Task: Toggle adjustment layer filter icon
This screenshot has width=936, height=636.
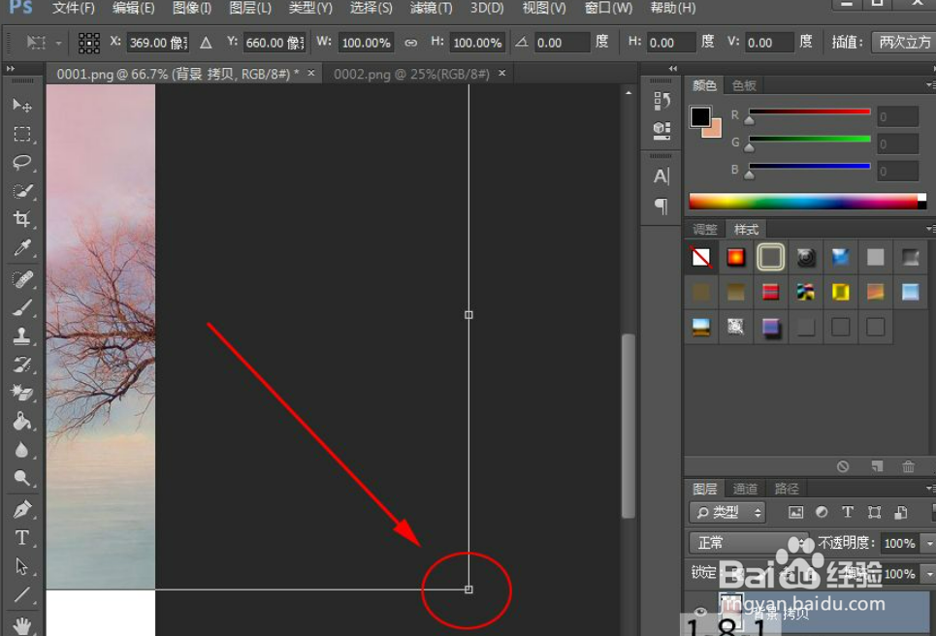Action: tap(822, 512)
